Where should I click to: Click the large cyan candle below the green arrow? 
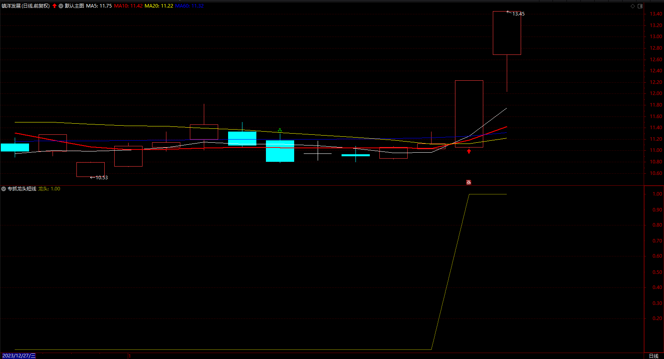[280, 151]
